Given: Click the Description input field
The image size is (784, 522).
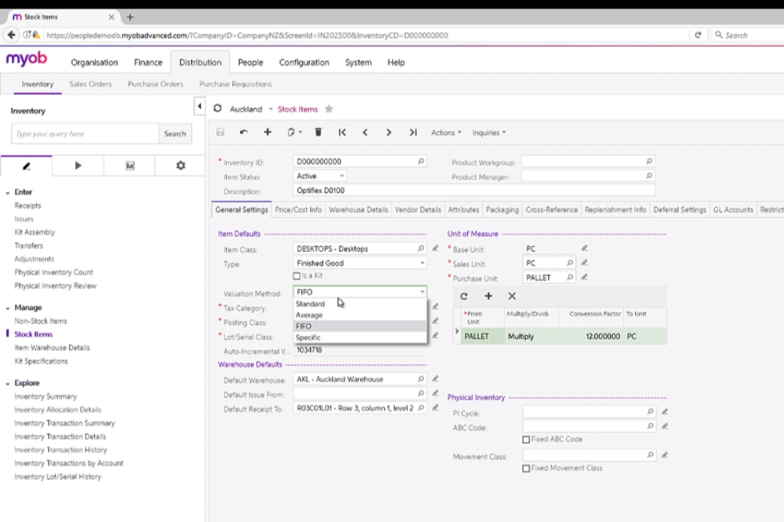Looking at the screenshot, I should [474, 191].
